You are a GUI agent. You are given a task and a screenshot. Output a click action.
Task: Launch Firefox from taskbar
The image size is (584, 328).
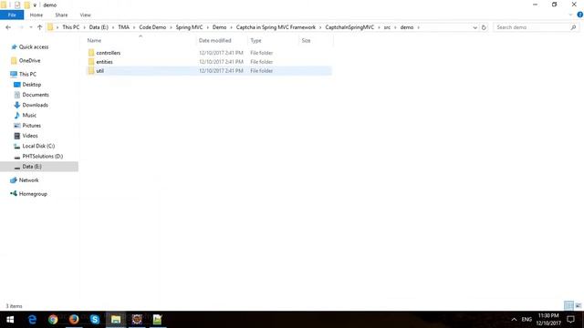pos(74,320)
